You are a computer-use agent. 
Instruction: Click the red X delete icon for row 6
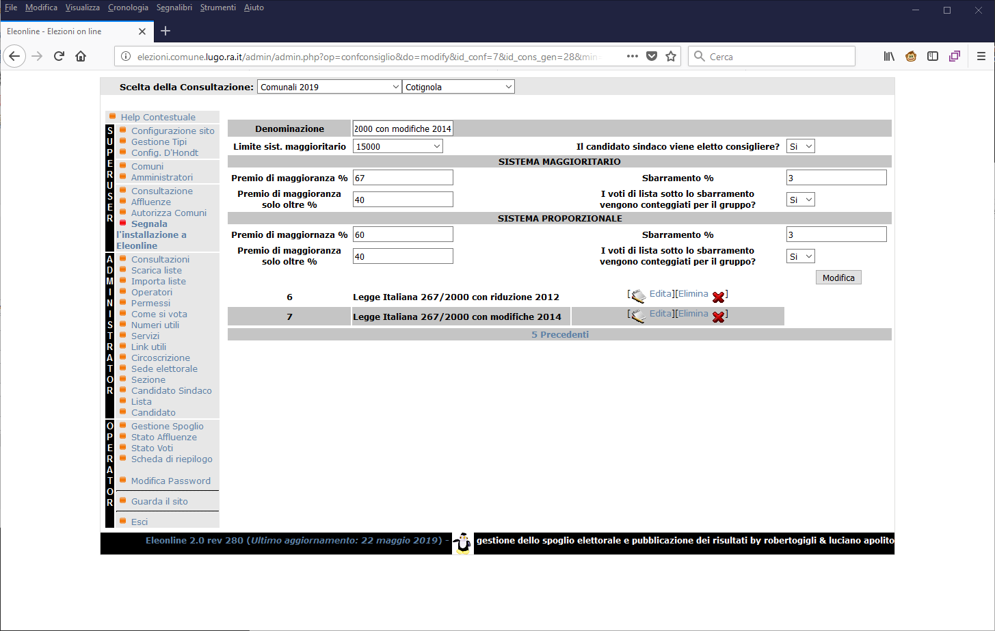pyautogui.click(x=718, y=297)
